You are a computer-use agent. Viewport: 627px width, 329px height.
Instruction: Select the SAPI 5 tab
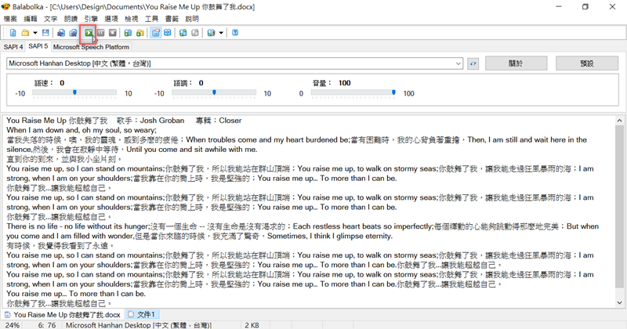click(x=38, y=46)
